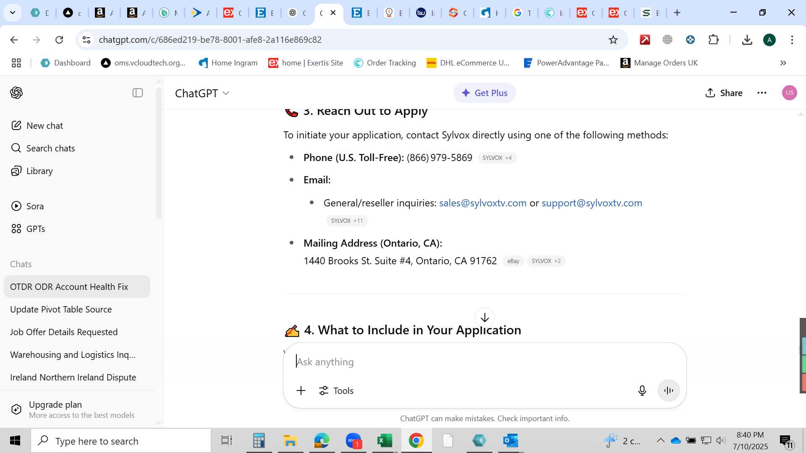
Task: Bookmark this page with star icon
Action: pos(613,39)
